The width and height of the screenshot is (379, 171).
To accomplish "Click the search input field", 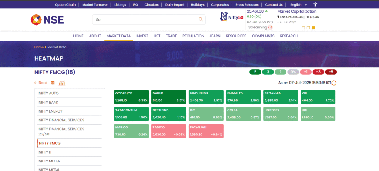I will point(149,20).
